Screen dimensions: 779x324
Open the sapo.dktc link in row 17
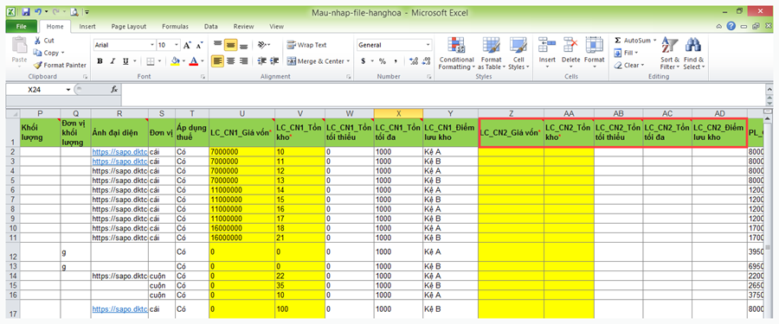119,309
